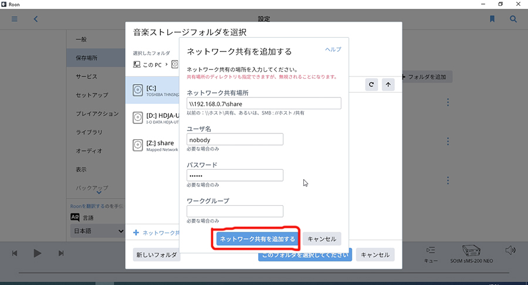Click ネットワーク共有を追加する button
Screen dimensions: 528x285
point(257,239)
